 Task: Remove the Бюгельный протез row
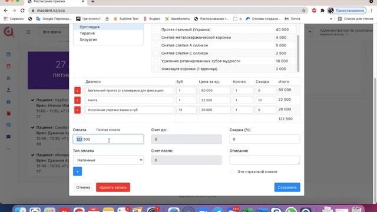77,91
